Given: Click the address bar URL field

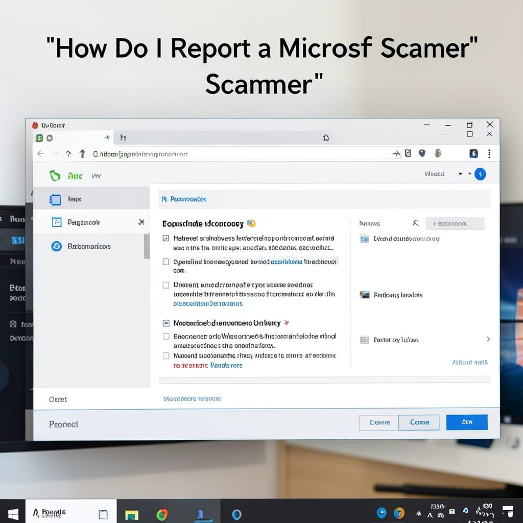Looking at the screenshot, I should 240,154.
